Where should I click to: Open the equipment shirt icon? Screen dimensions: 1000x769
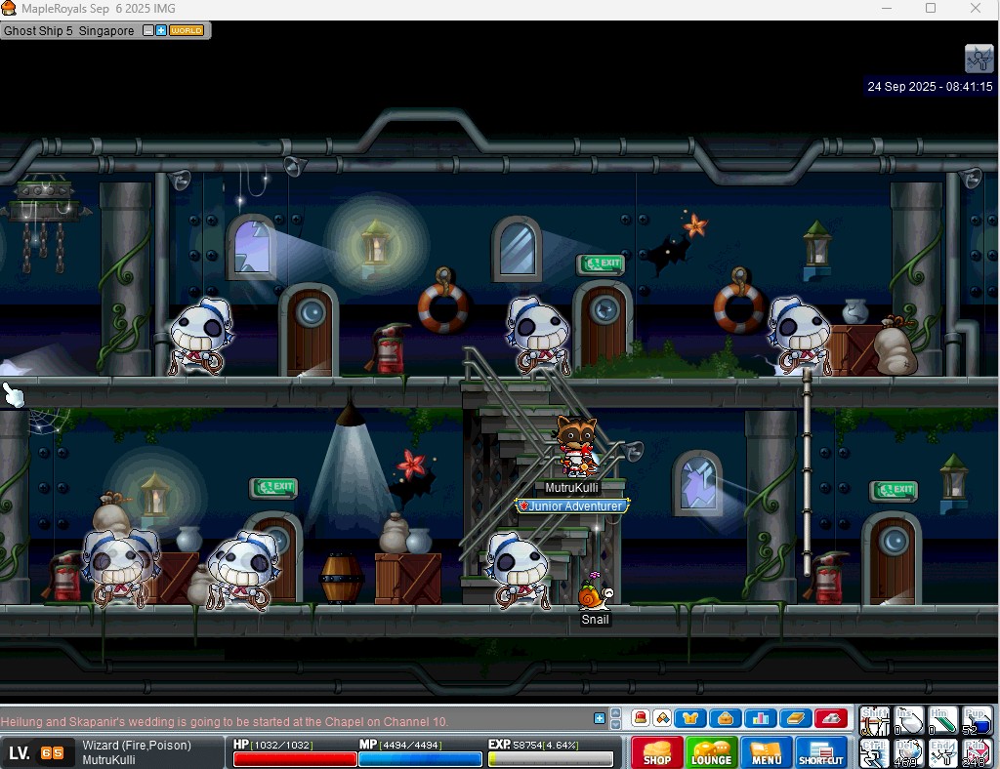(690, 718)
